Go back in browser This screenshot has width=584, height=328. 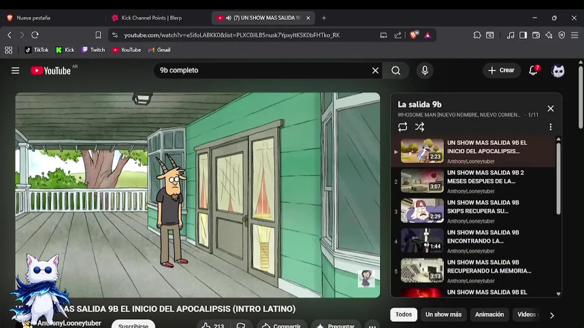coord(10,35)
